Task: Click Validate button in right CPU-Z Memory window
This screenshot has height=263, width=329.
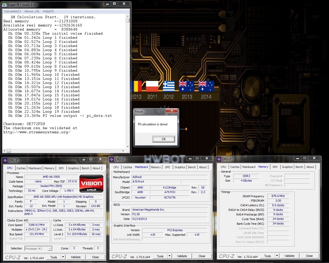Action: coord(289,256)
